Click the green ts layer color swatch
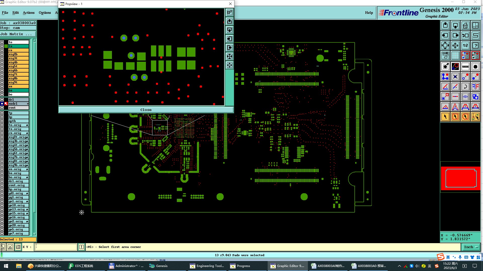483x271 pixels. 6,46
